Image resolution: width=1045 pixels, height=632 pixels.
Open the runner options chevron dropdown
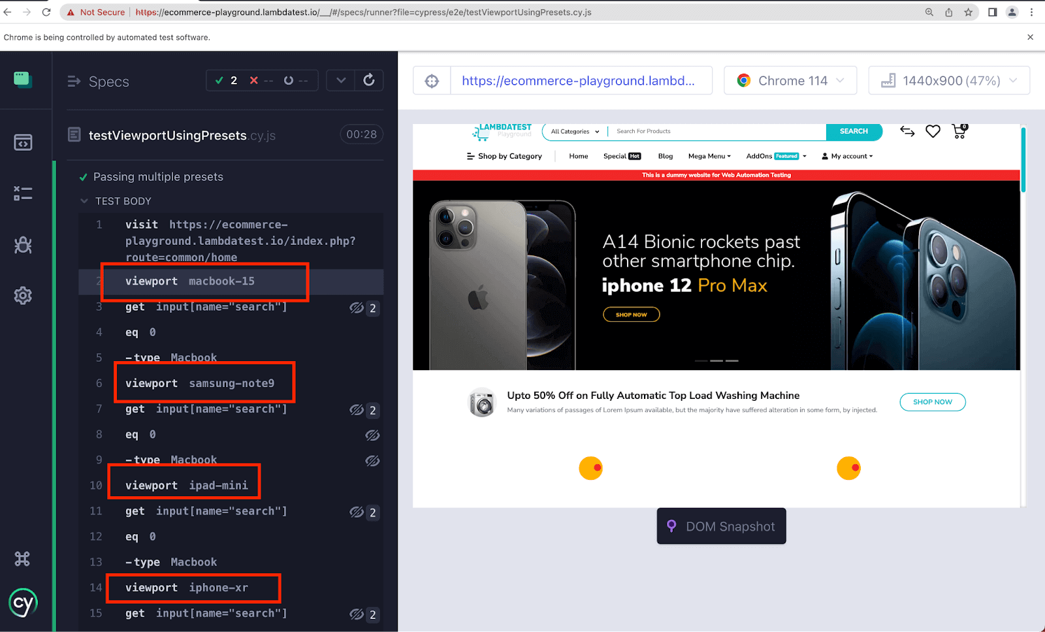[341, 80]
